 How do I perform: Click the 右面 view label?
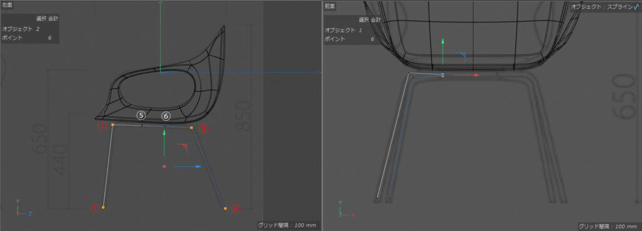[x=8, y=5]
